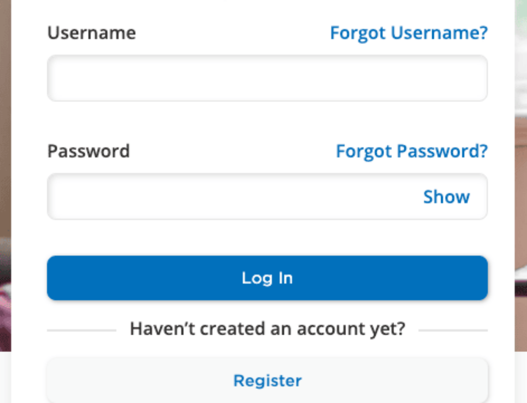
Task: Click the Register button
Action: tap(267, 380)
